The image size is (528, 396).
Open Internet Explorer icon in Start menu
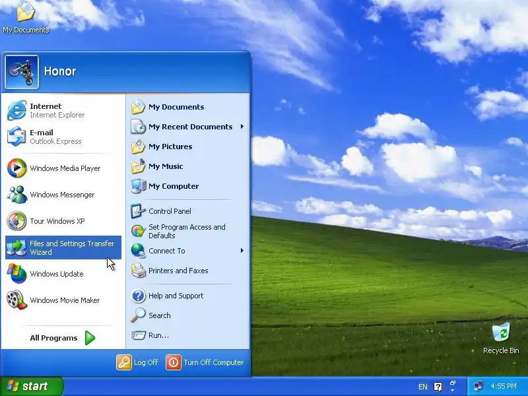(x=16, y=110)
